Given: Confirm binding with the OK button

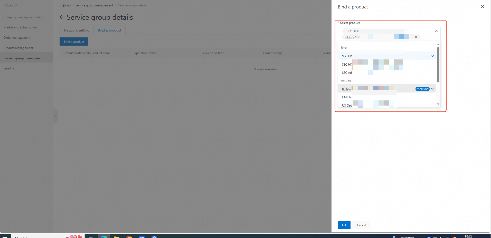Looking at the screenshot, I should [344, 225].
